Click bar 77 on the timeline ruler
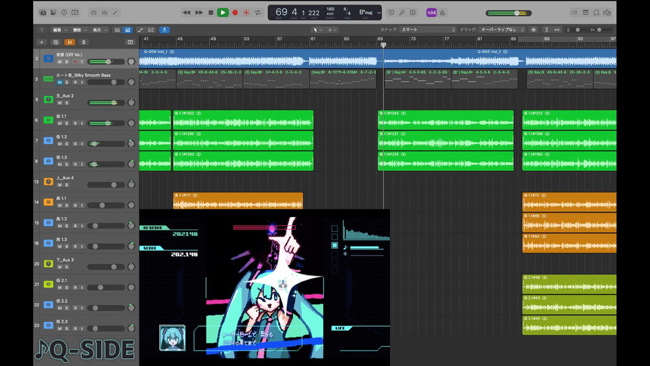 [446, 39]
